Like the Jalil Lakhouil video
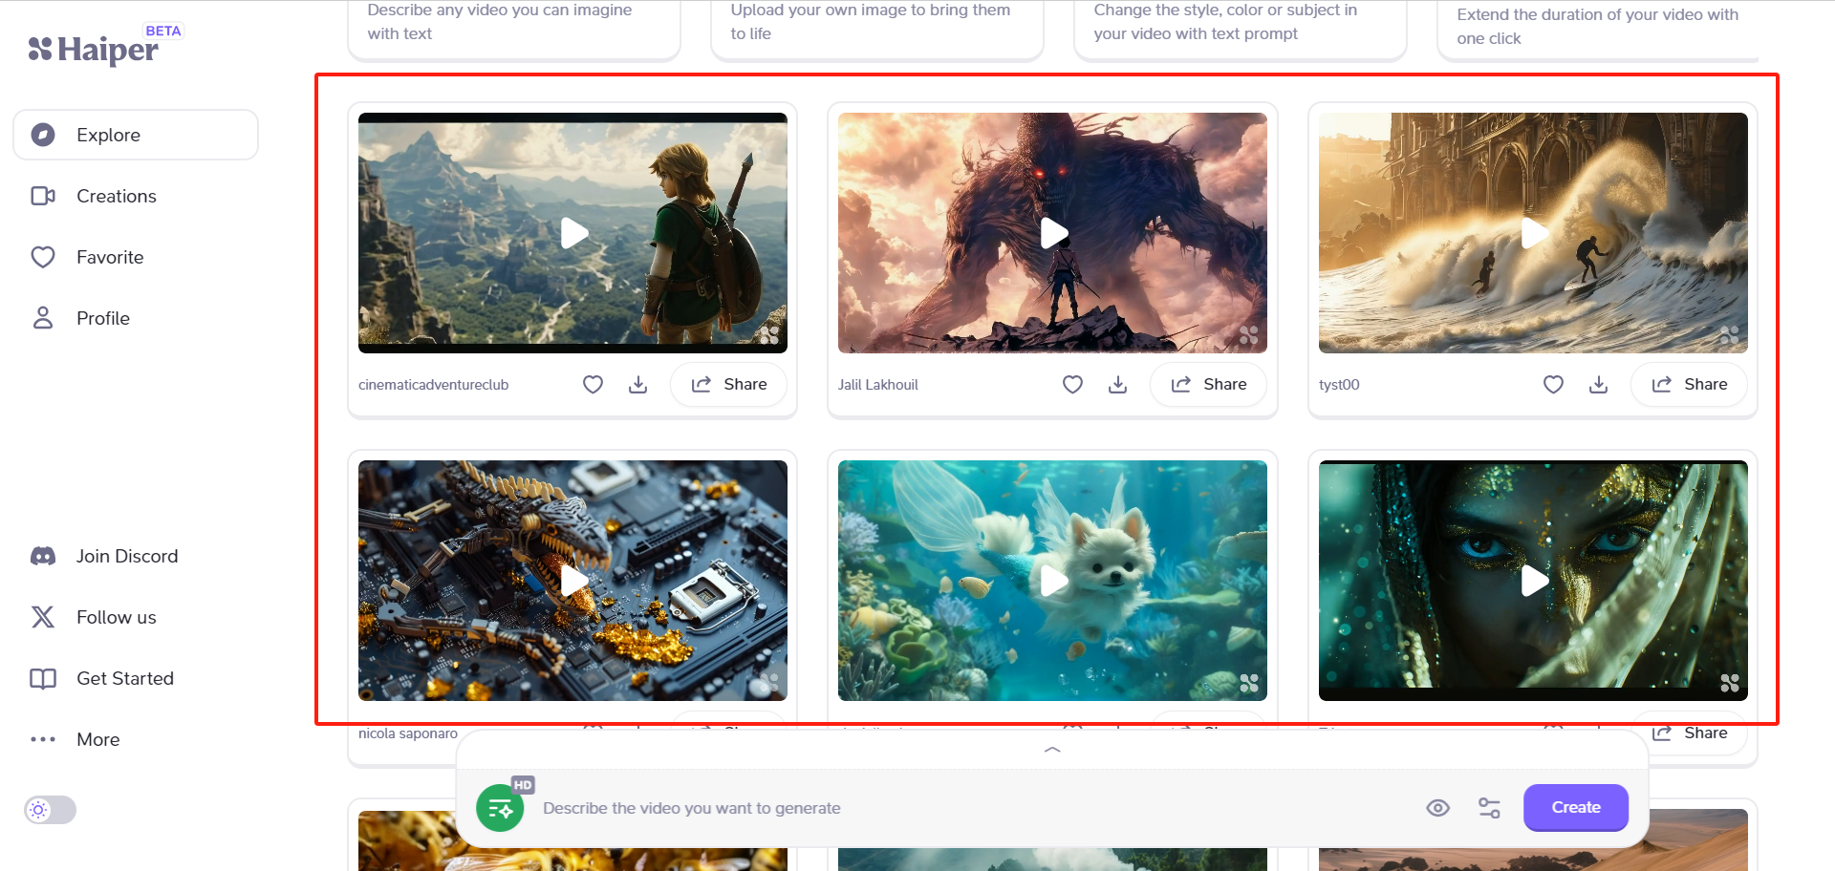The height and width of the screenshot is (871, 1835). coord(1072,384)
